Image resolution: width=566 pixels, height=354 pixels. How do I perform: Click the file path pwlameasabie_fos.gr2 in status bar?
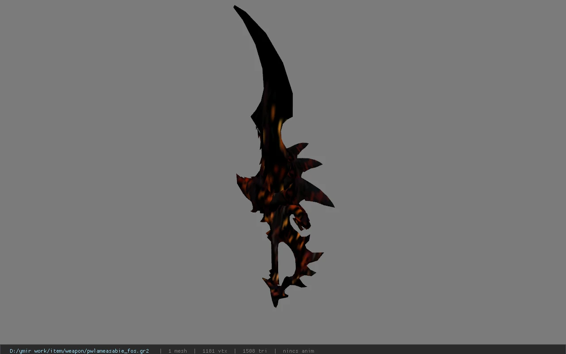[79, 351]
